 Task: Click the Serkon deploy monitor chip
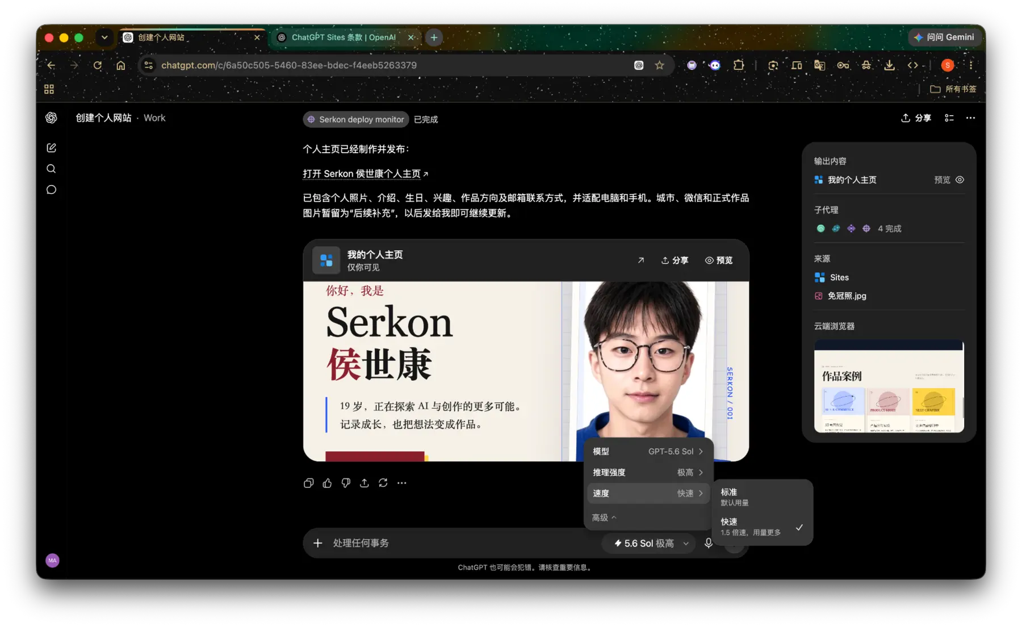[356, 119]
